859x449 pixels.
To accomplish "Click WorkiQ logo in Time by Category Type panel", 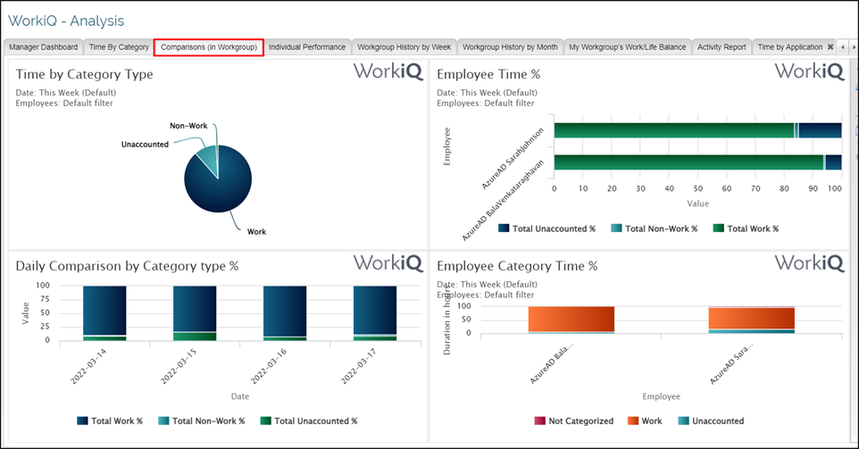I will [x=388, y=72].
